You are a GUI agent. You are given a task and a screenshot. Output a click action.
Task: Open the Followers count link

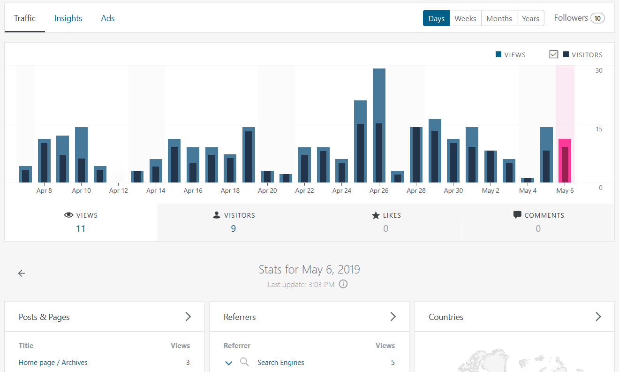(x=579, y=18)
